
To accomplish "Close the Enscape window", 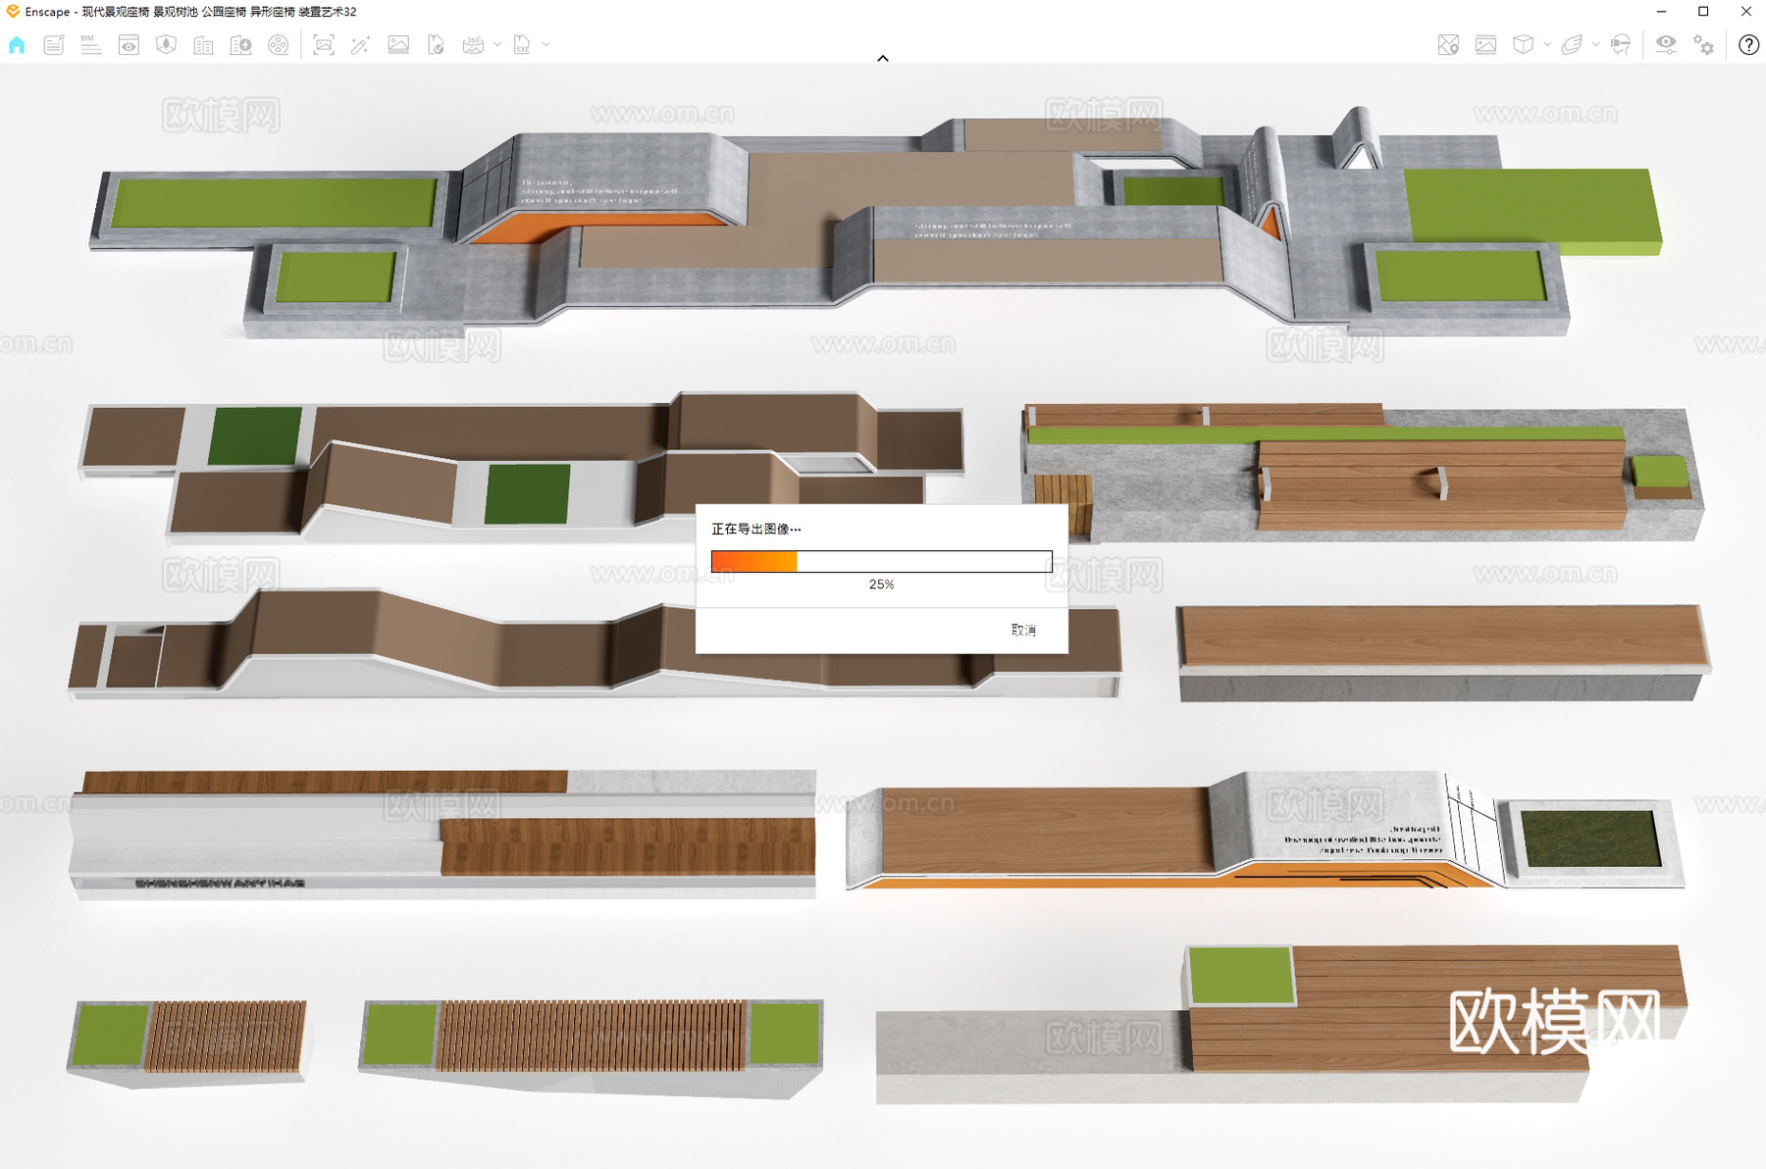I will 1745,12.
